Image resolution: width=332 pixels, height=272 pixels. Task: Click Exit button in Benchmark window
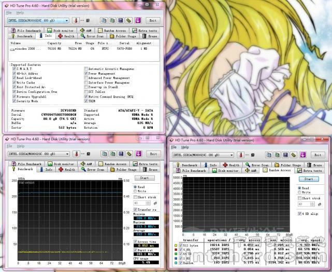tap(153, 154)
